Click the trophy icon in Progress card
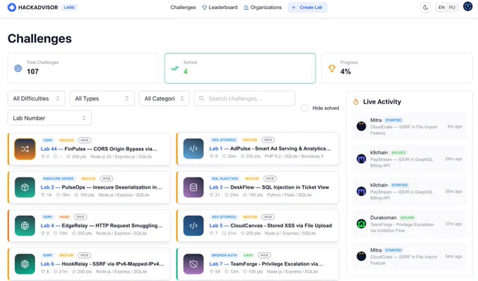Image resolution: width=478 pixels, height=281 pixels. [x=332, y=68]
